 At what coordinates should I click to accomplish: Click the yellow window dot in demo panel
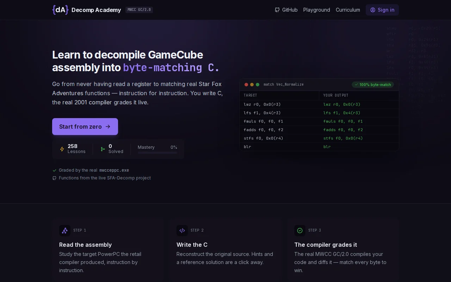252,85
